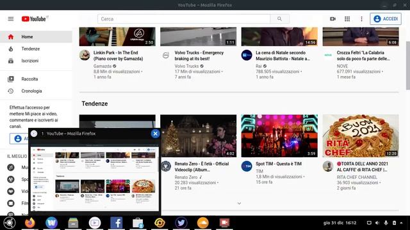Open title 'Volvo Trucks - Emergency braking'
This screenshot has width=410, height=230.
[199, 56]
